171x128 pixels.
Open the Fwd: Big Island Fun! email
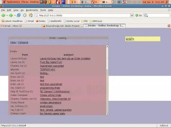51,62
